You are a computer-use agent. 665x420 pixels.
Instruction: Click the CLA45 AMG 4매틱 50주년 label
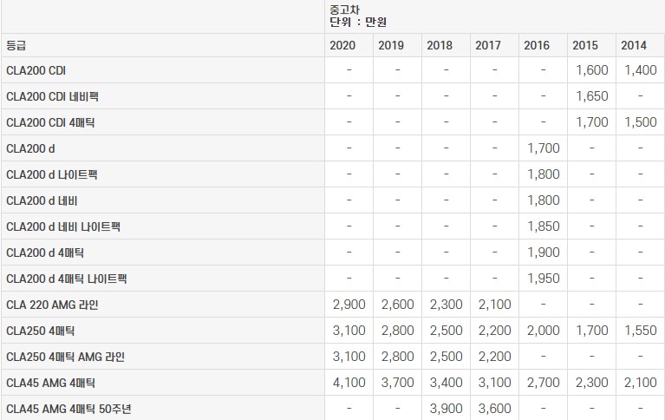(68, 409)
